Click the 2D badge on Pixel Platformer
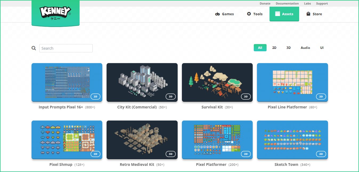The width and height of the screenshot is (359, 172). [246, 154]
